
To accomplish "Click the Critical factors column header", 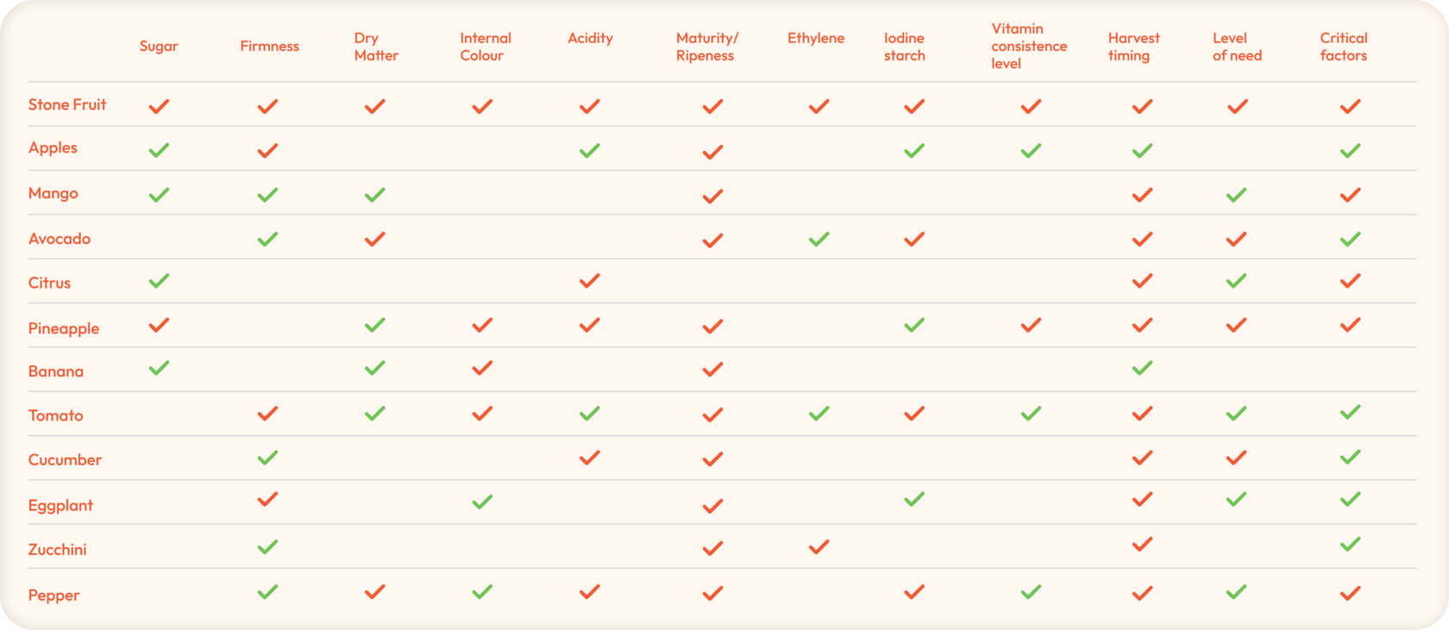I will tap(1343, 47).
